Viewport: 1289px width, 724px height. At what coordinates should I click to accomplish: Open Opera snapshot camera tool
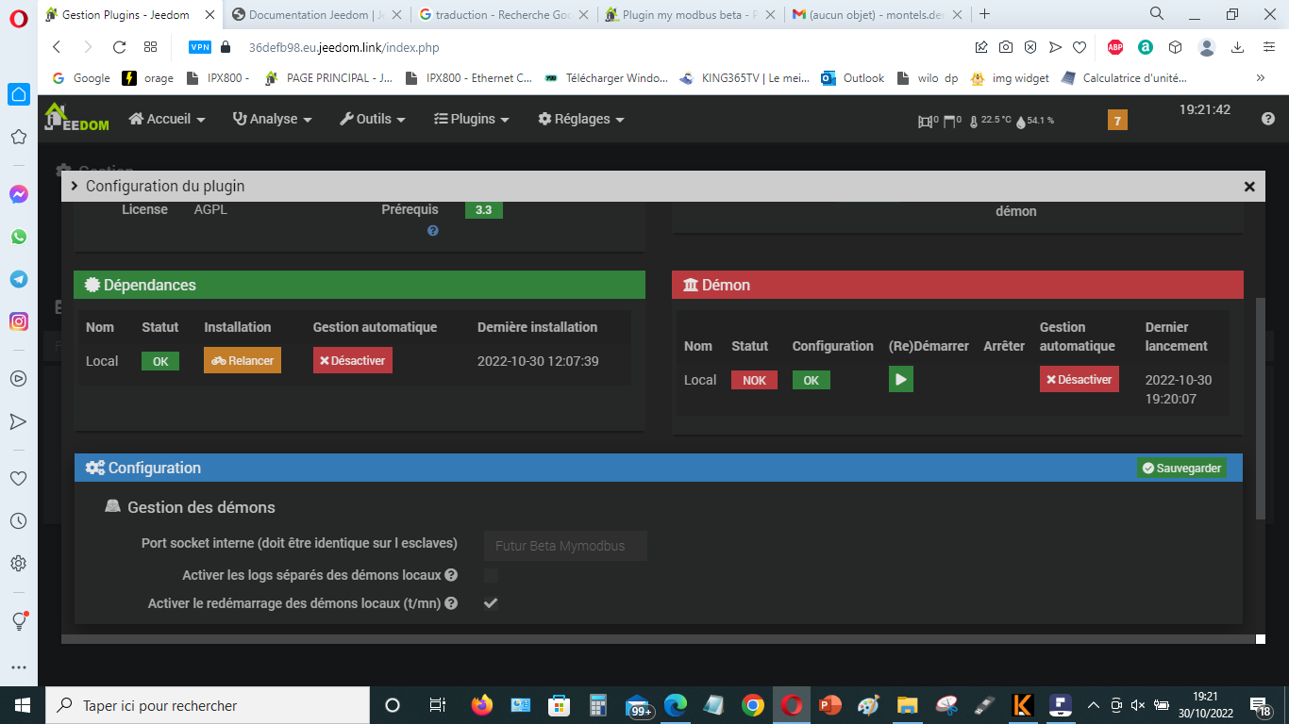click(1006, 47)
